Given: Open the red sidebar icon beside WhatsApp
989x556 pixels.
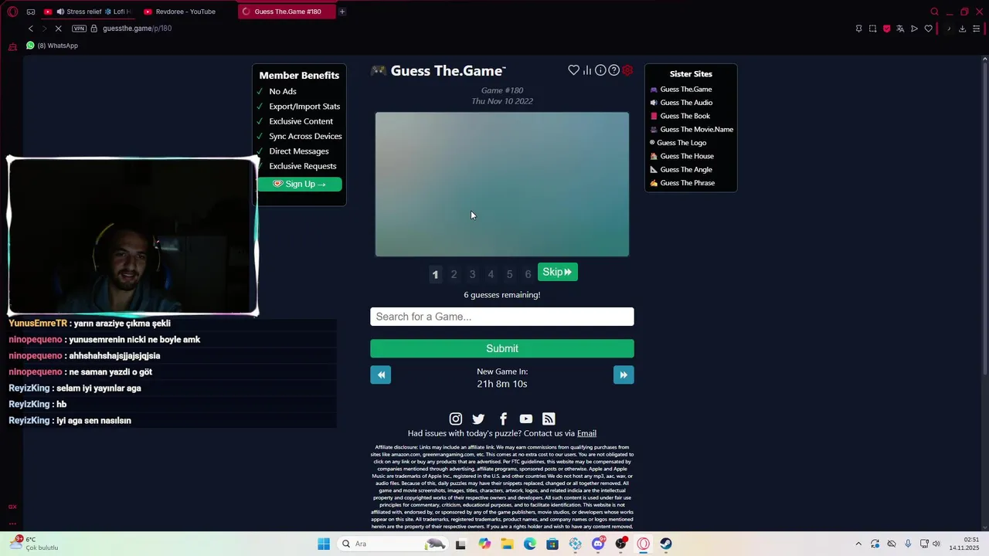Looking at the screenshot, I should tap(12, 47).
